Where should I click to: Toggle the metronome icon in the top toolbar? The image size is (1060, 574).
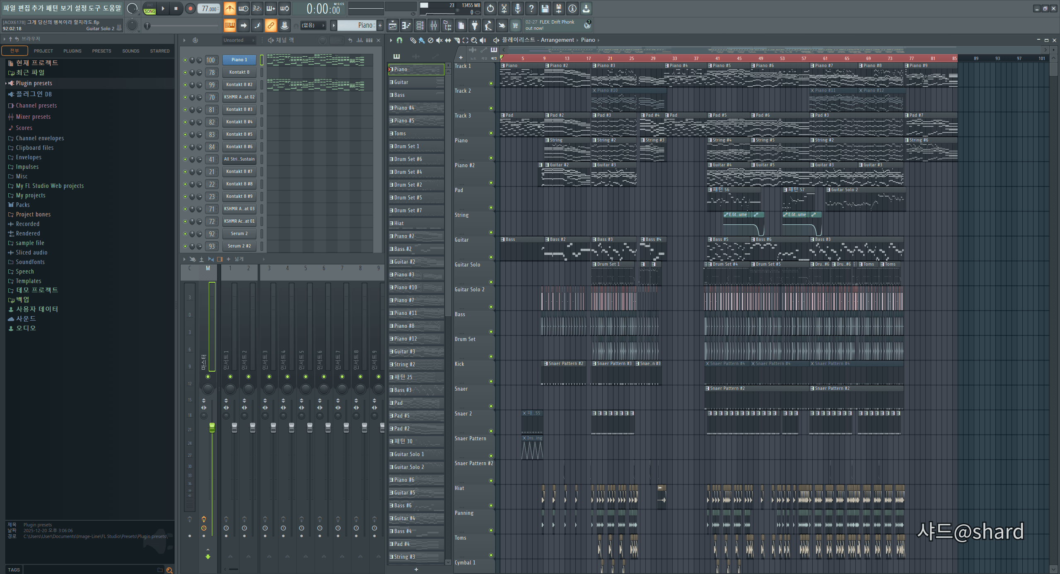click(x=229, y=8)
